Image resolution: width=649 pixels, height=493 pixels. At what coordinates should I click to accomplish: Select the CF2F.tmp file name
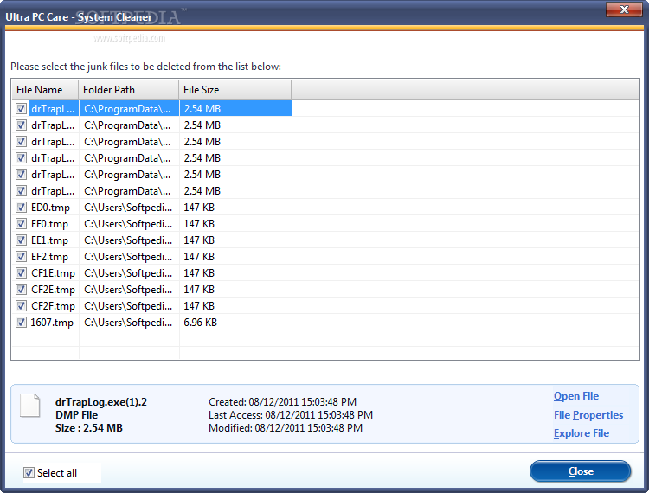pyautogui.click(x=53, y=306)
